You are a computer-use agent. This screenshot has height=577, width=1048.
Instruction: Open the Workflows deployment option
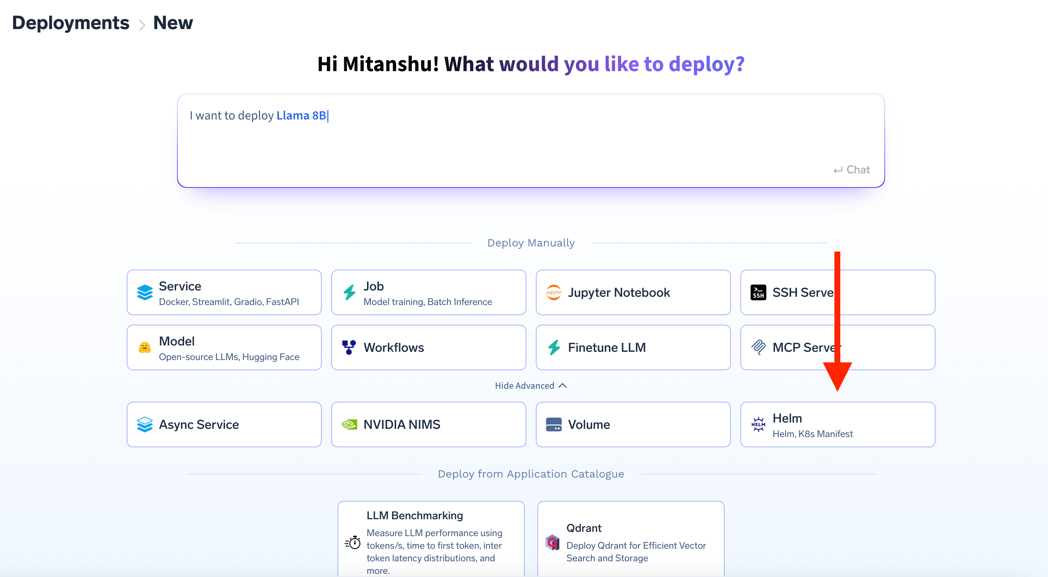coord(429,347)
